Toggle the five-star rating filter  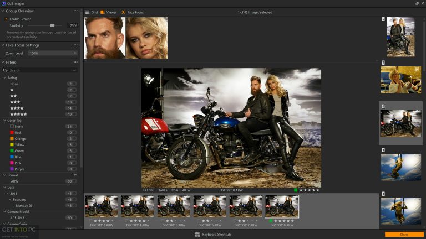pyautogui.click(x=19, y=114)
